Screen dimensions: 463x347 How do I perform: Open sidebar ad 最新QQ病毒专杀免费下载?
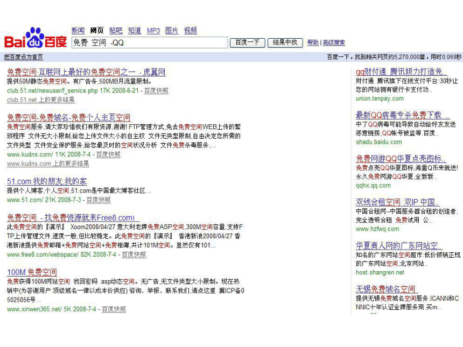click(x=403, y=115)
